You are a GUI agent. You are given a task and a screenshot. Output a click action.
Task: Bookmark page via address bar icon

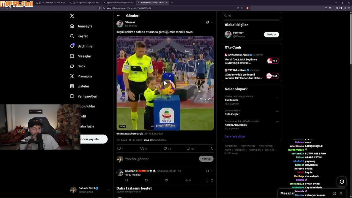[x=99, y=8]
